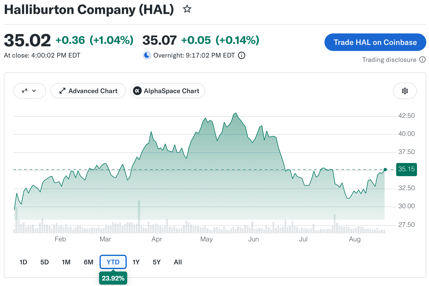Click the 30.00 price axis label
The width and height of the screenshot is (429, 286).
(406, 206)
